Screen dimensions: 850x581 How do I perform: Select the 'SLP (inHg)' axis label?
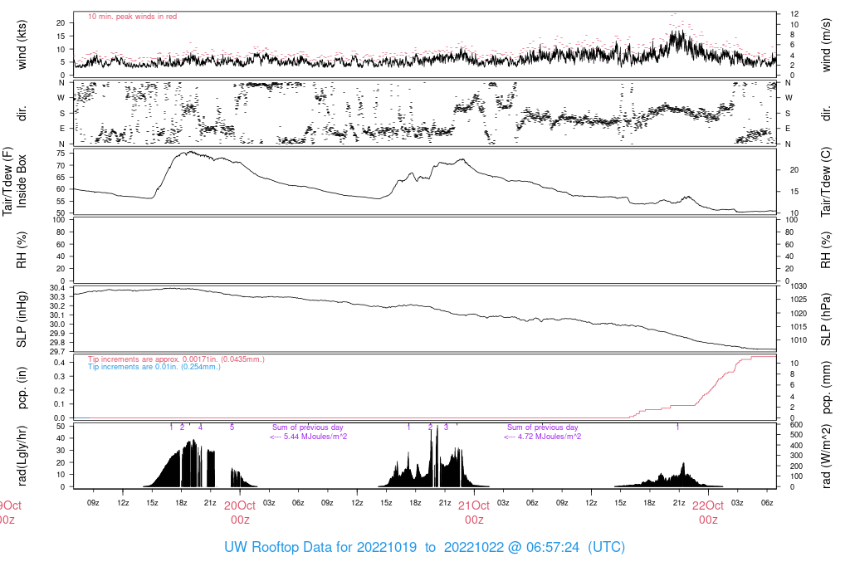(x=22, y=320)
